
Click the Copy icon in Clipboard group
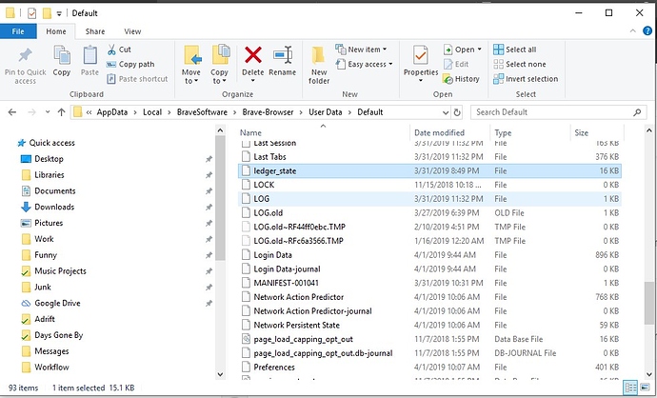pyautogui.click(x=62, y=55)
